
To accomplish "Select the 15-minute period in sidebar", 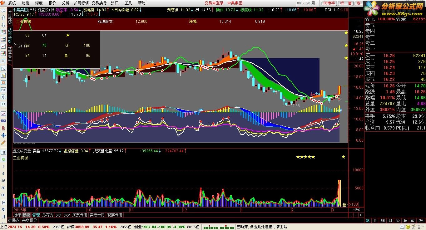I will (x=3, y=181).
